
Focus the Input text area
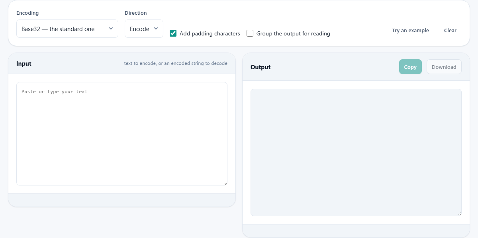coord(122,134)
